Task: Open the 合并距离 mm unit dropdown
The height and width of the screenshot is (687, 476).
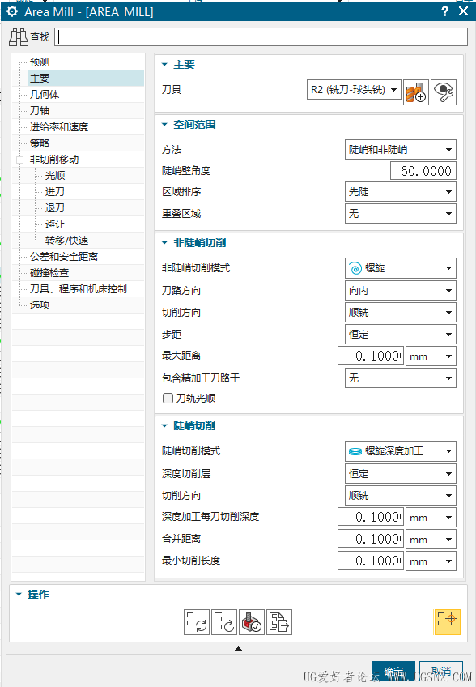Action: click(x=431, y=540)
